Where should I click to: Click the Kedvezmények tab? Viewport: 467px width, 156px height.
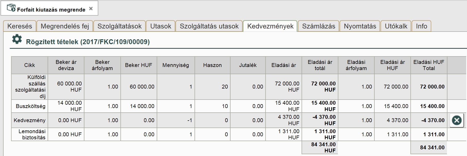click(x=270, y=26)
